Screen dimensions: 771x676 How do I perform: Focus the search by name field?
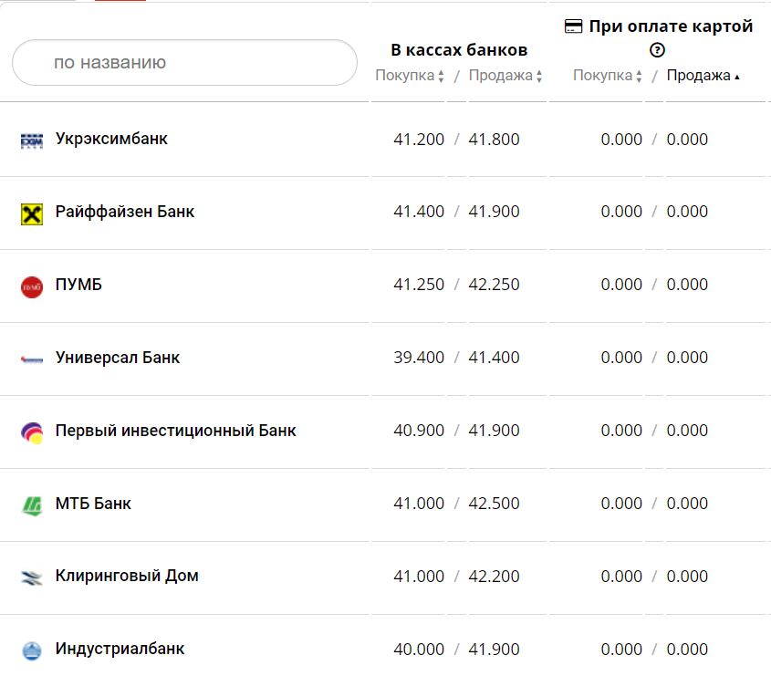pyautogui.click(x=184, y=63)
